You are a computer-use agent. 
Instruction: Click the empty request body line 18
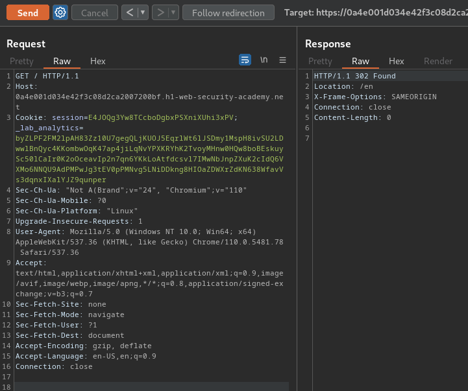[152, 387]
